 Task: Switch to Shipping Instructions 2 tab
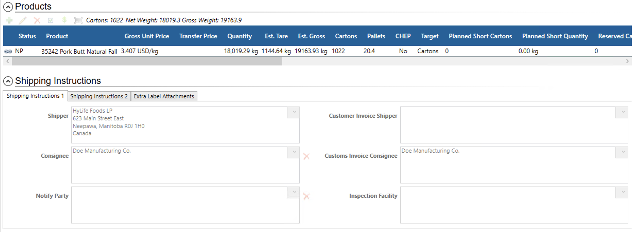pos(99,96)
